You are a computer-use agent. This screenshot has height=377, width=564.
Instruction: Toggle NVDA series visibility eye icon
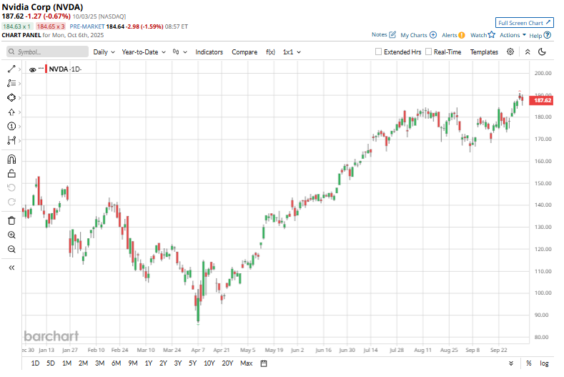pyautogui.click(x=32, y=69)
